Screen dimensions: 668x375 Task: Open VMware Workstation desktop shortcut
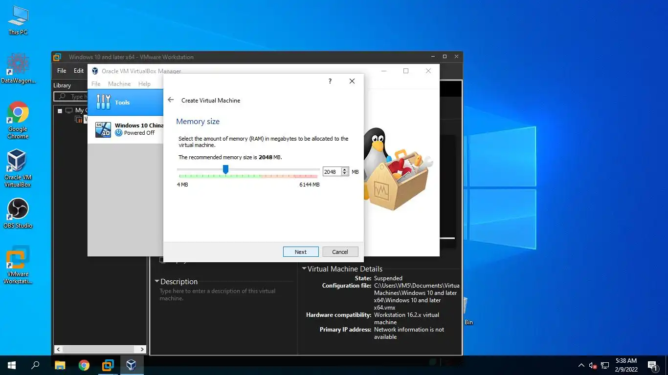pyautogui.click(x=18, y=265)
